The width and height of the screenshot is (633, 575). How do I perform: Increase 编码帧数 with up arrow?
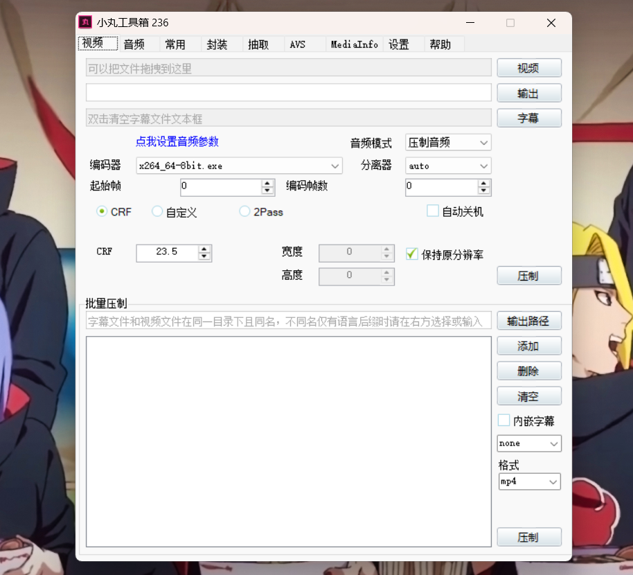(x=483, y=184)
